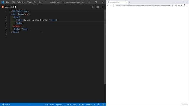
Task: Run the file with the play icon
Action: coord(92,7)
